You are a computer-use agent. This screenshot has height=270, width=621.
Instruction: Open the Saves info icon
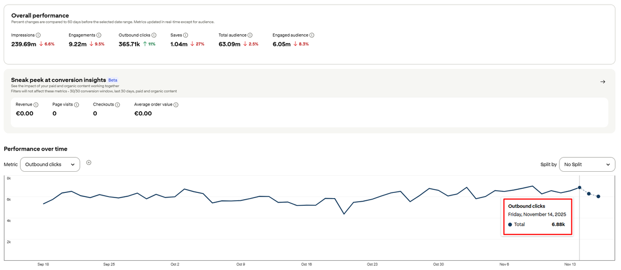pos(185,35)
